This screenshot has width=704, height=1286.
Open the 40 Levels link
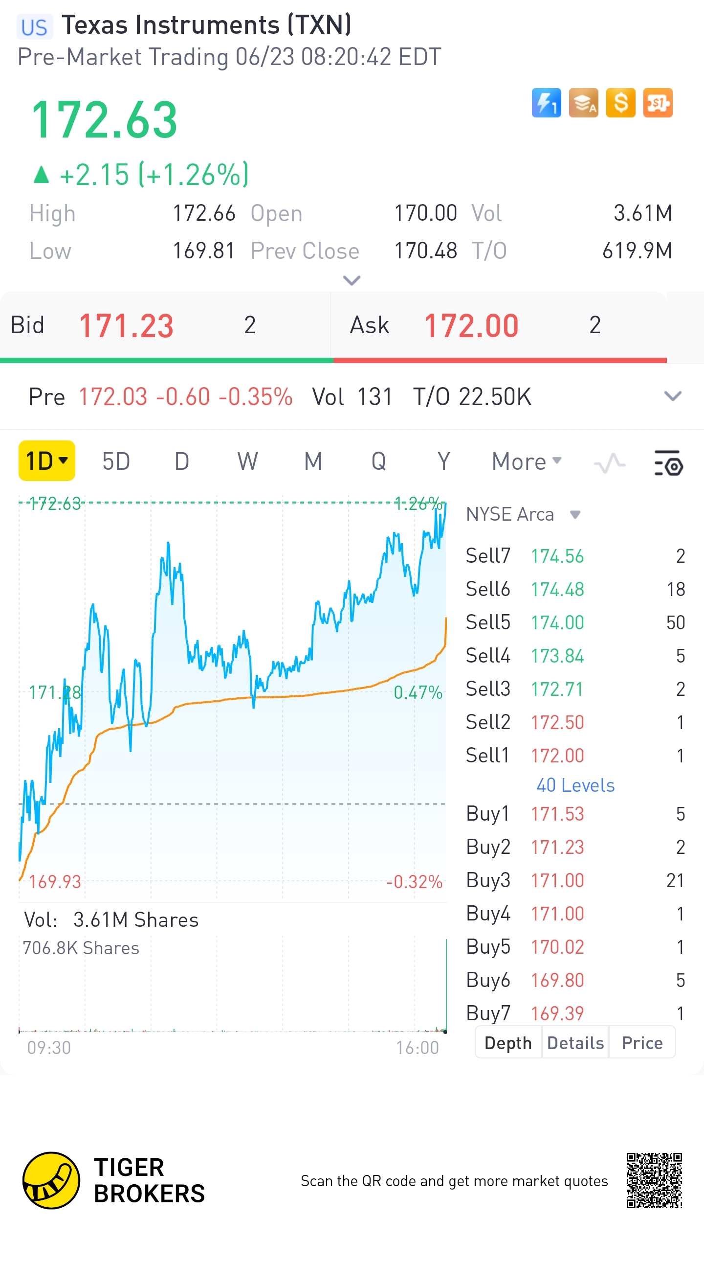click(x=575, y=785)
